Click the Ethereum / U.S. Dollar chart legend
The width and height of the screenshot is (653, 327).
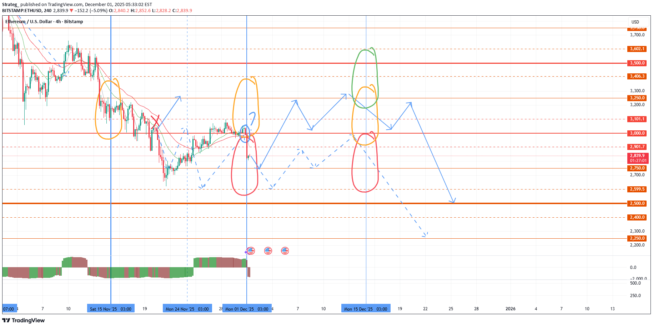coord(44,21)
